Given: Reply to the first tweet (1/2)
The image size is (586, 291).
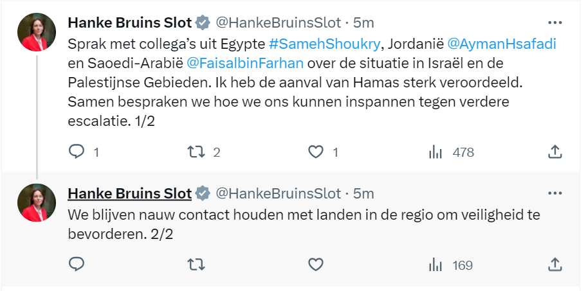Looking at the screenshot, I should [x=76, y=152].
